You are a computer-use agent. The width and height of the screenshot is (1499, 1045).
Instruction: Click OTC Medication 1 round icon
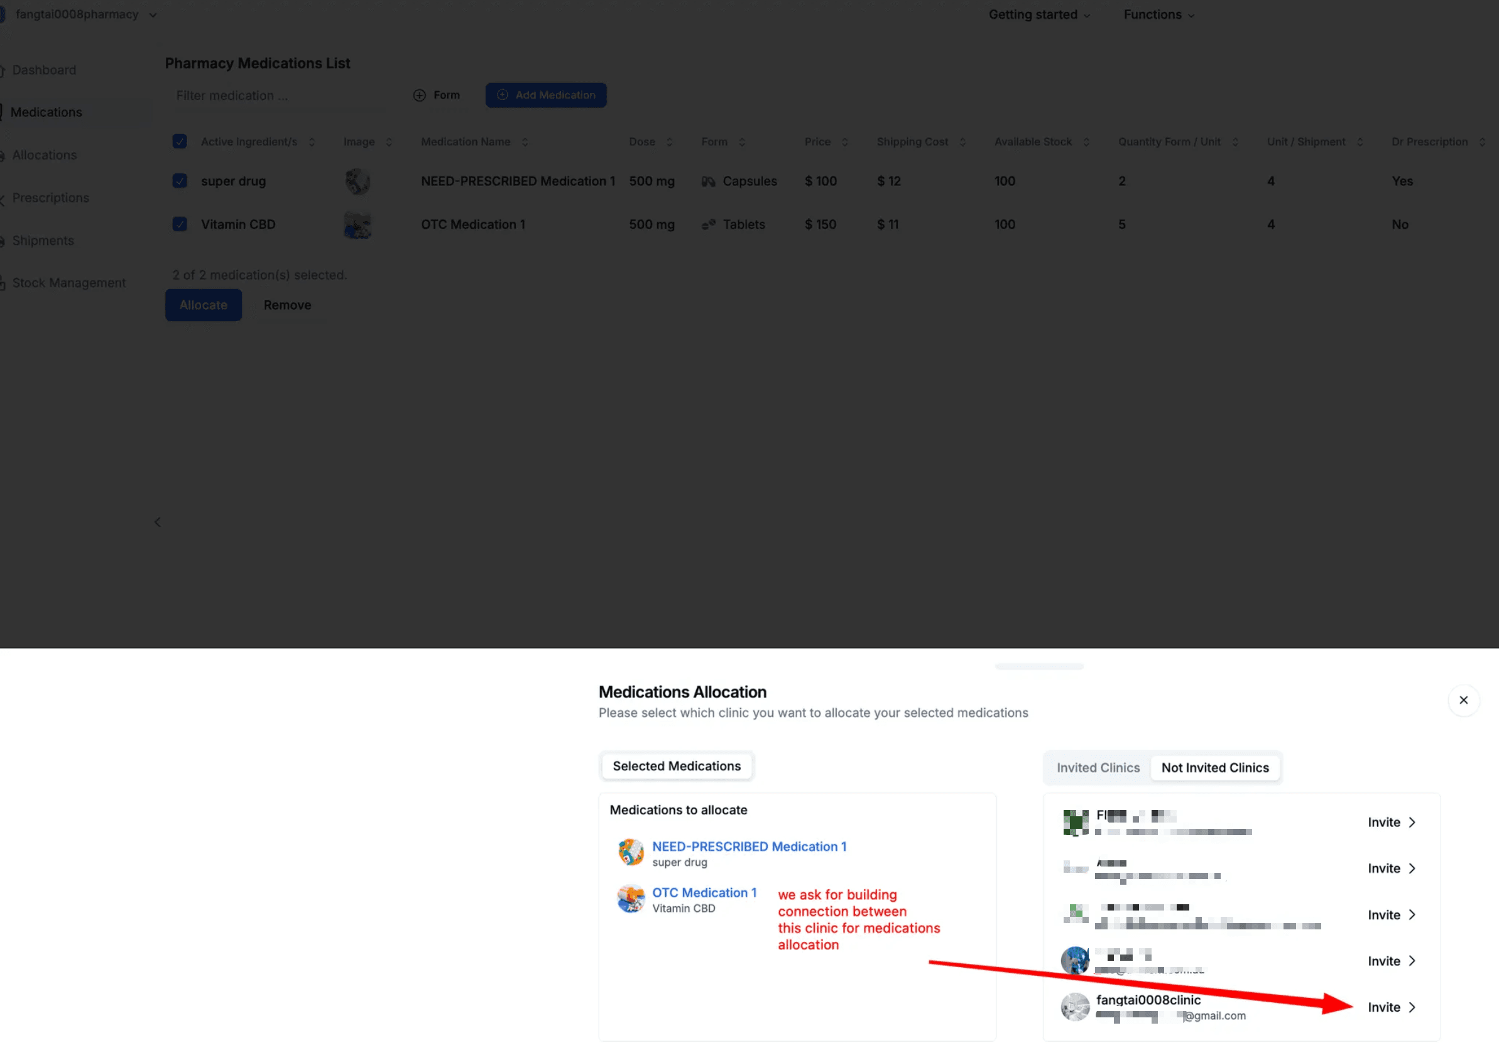631,899
